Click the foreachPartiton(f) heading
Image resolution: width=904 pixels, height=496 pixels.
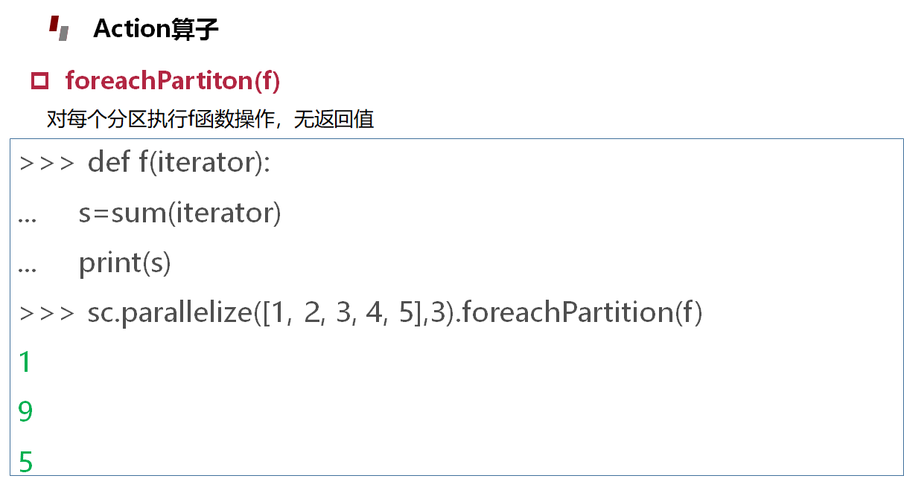pos(172,80)
